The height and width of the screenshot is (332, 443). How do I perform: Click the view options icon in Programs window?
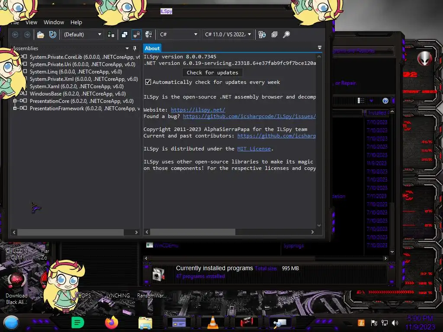[x=361, y=101]
